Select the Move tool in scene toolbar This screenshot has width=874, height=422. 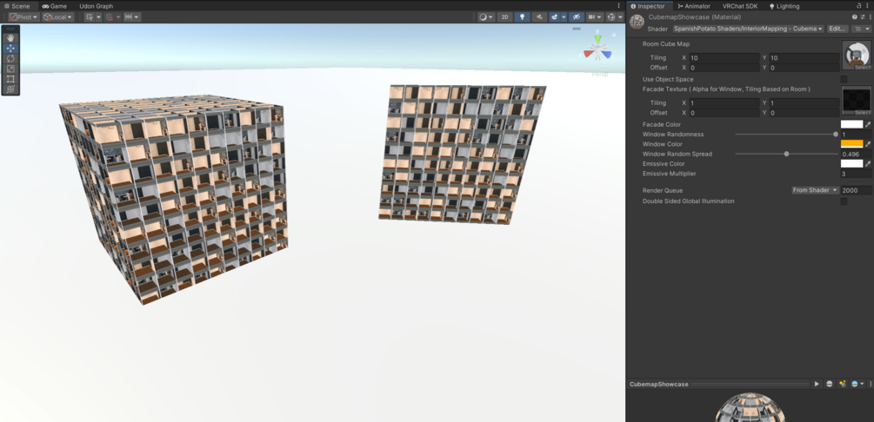click(x=10, y=49)
